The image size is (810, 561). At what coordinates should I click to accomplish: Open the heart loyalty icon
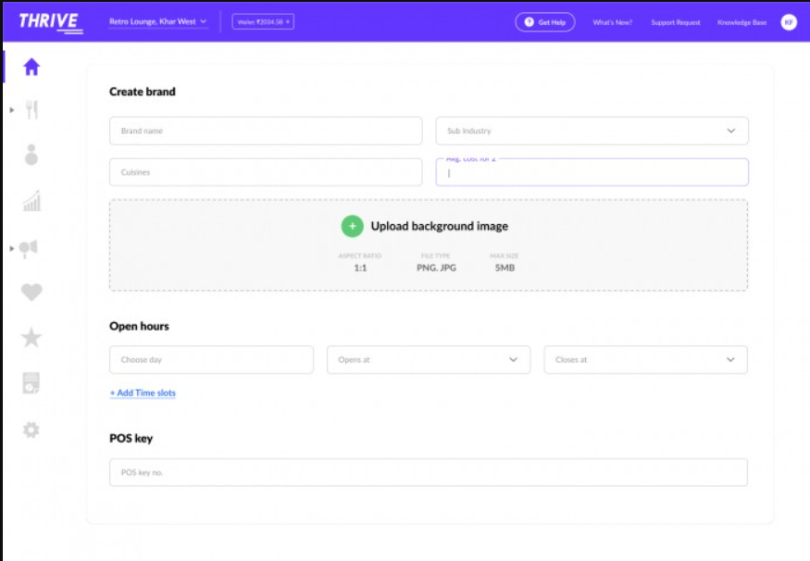31,293
